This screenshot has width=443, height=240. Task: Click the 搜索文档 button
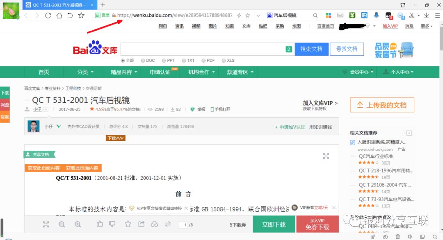(311, 49)
